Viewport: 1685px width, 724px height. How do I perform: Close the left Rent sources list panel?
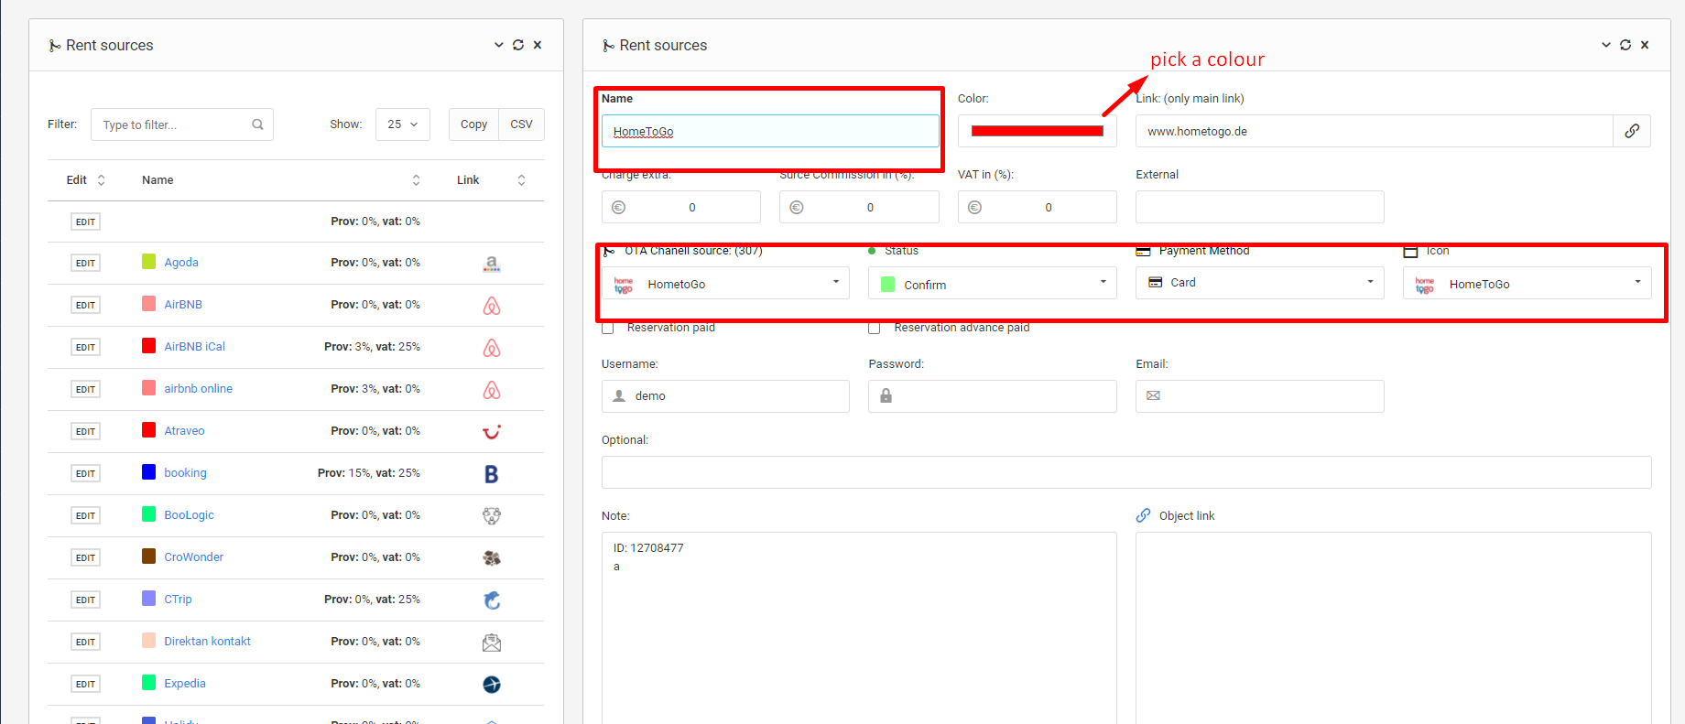pos(538,45)
